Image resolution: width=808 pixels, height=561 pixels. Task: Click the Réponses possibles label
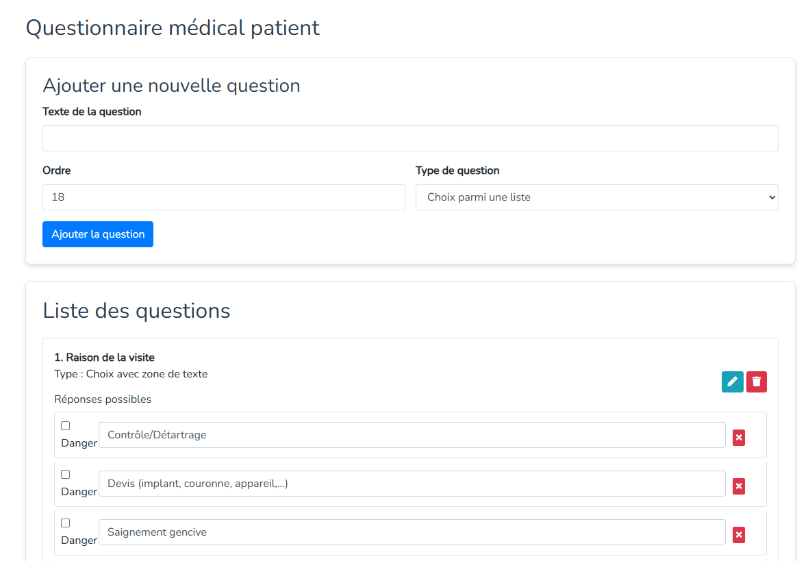point(103,399)
